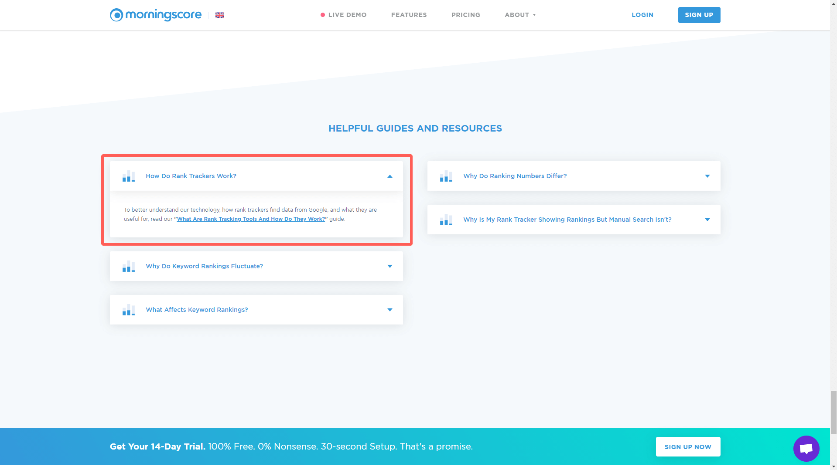
Task: Open the LIVE DEMO page
Action: tap(347, 15)
